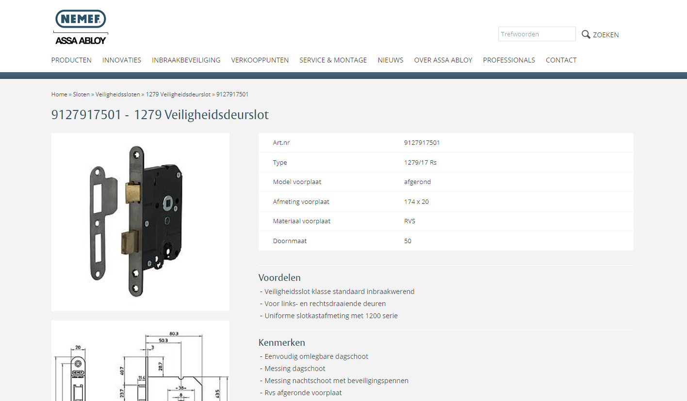Click the Zoeken search button
The width and height of the screenshot is (687, 401).
click(605, 35)
